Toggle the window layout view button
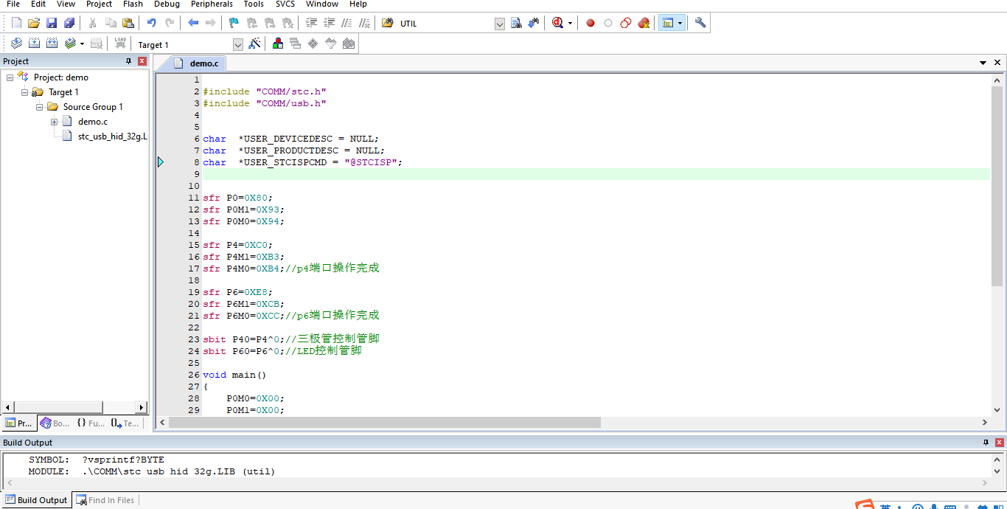Screen dimensions: 1007x509 pos(668,23)
